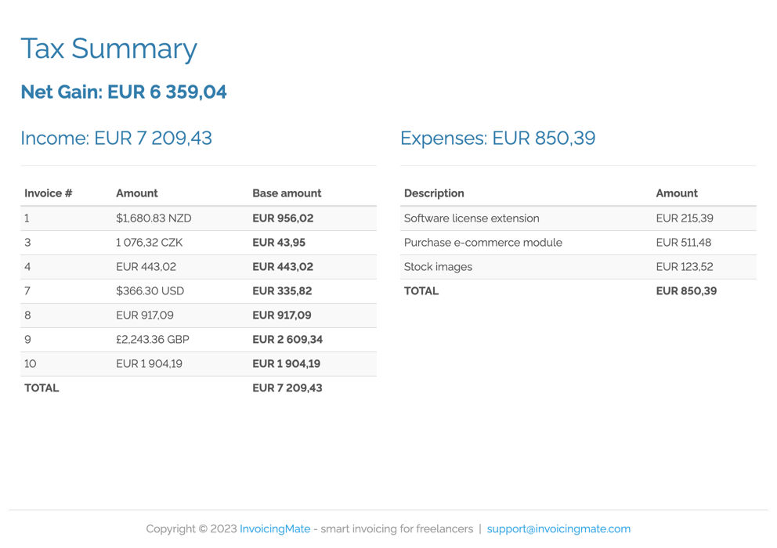The image size is (777, 548).
Task: Click the Purchase e-commerce module row
Action: [x=483, y=242]
